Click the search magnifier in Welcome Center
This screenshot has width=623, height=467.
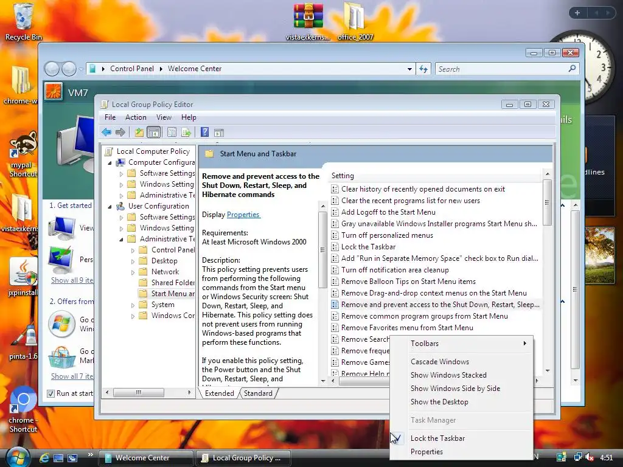pyautogui.click(x=572, y=69)
